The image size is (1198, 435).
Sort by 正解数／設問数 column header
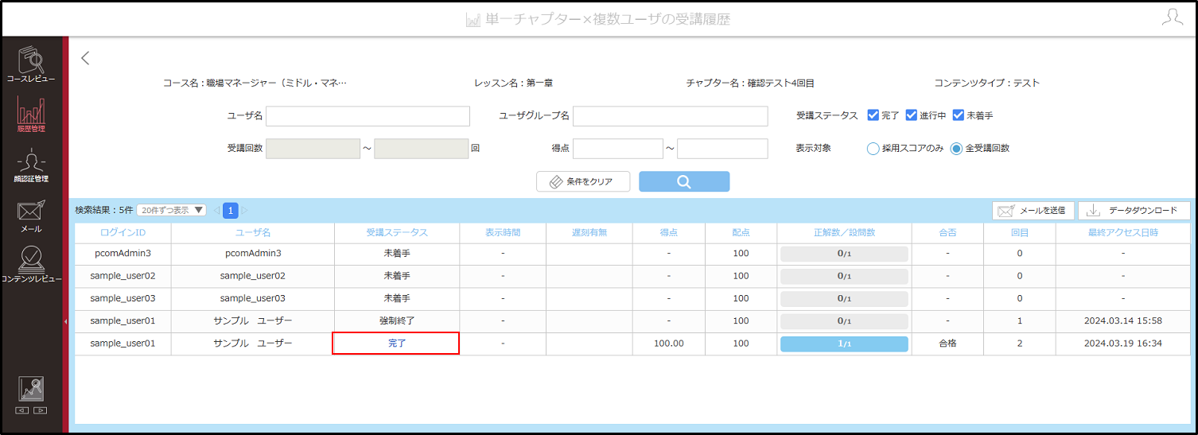[844, 233]
